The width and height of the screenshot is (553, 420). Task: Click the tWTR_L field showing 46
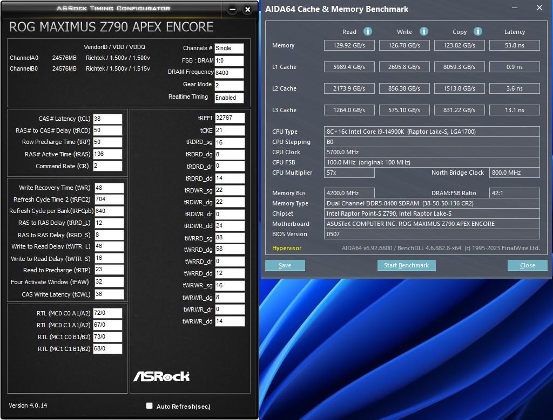point(109,246)
